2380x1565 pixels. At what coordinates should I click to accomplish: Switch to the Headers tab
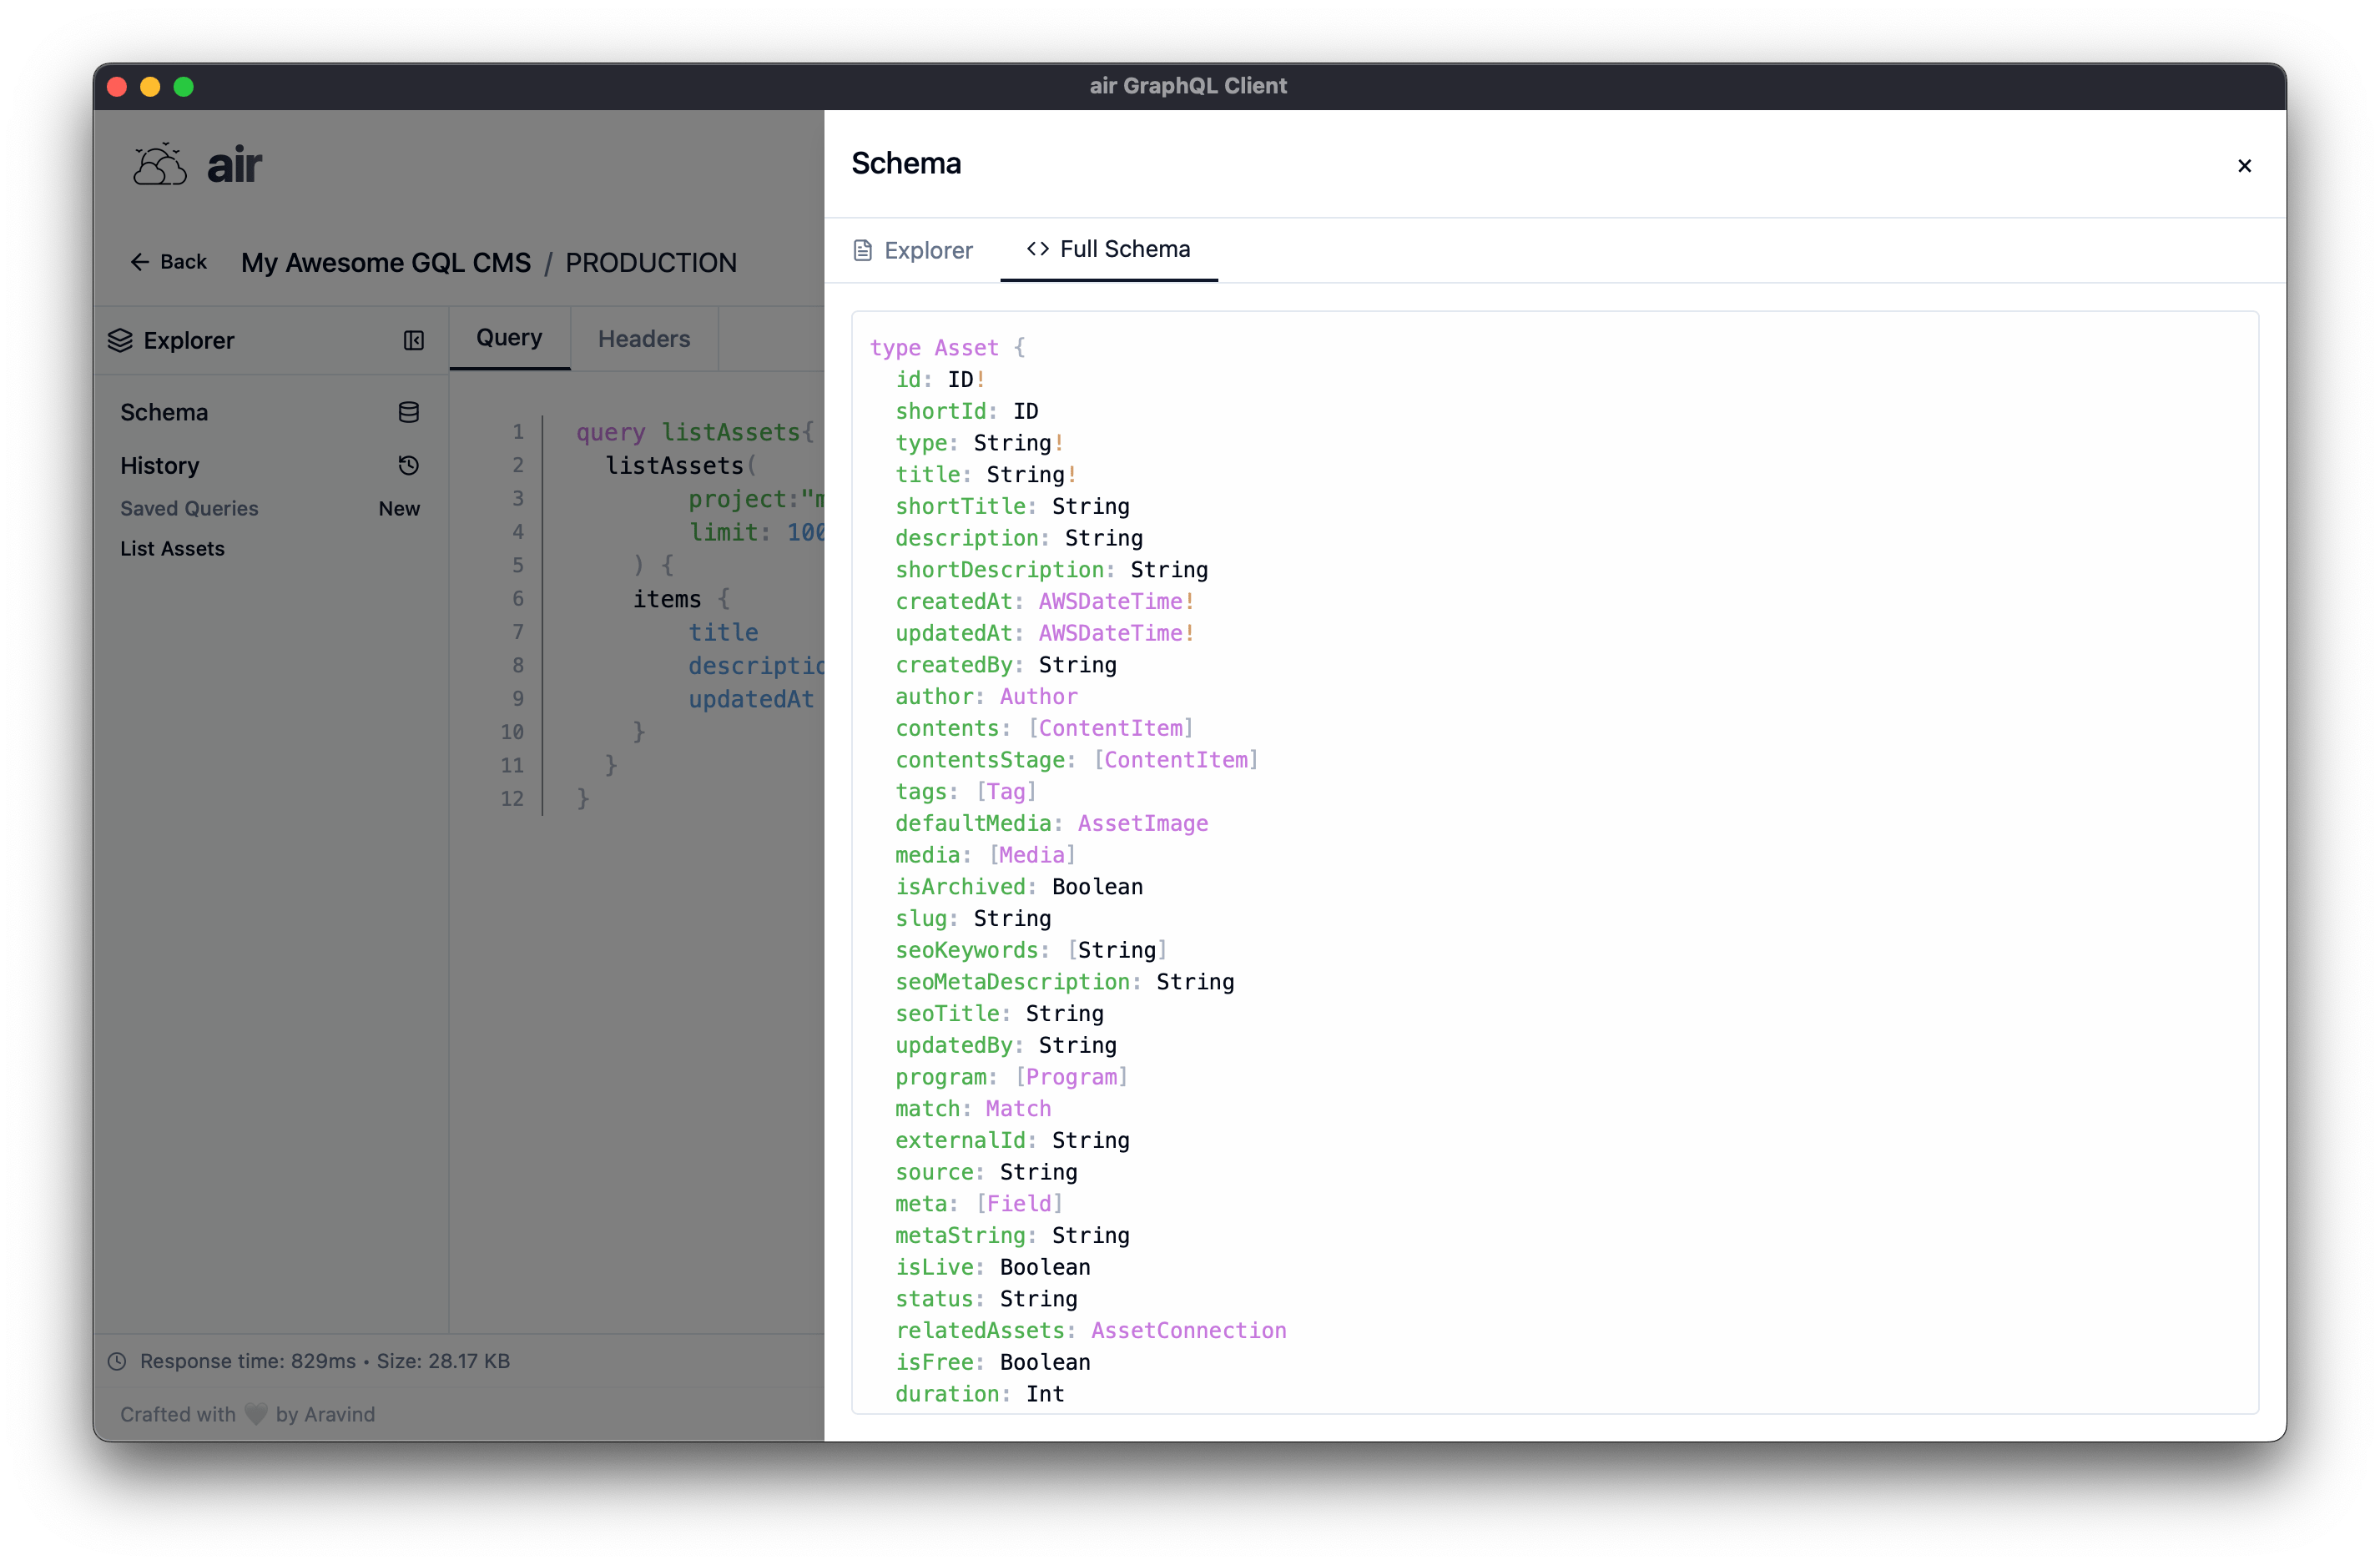[643, 338]
